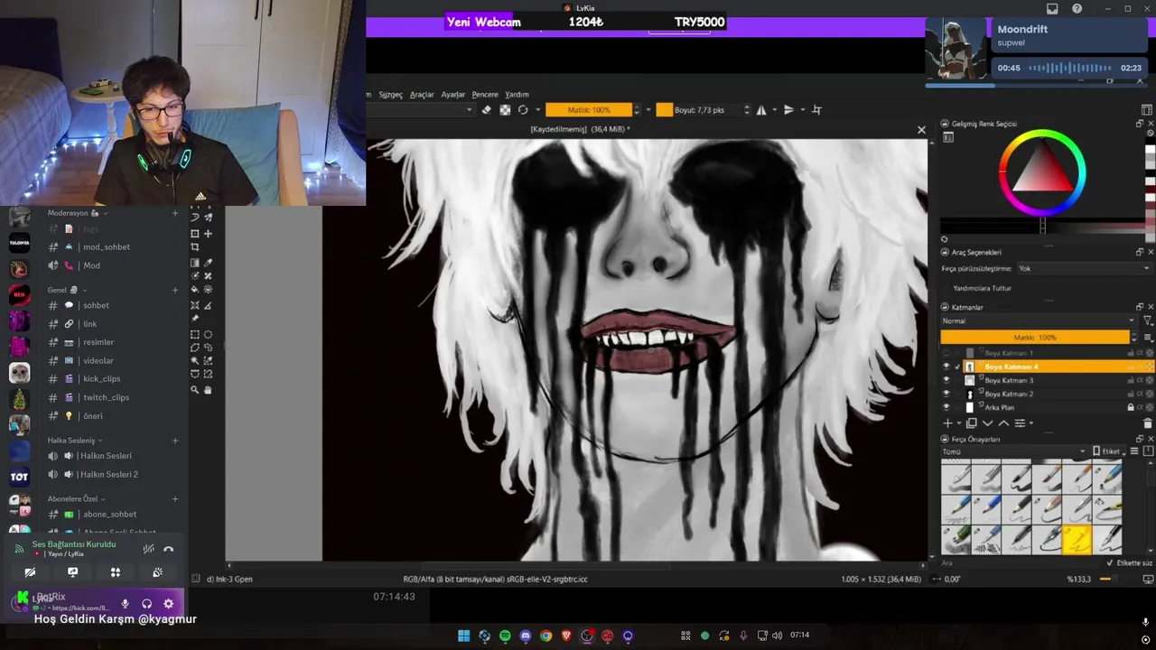Open Discord user settings gear

pyautogui.click(x=168, y=604)
